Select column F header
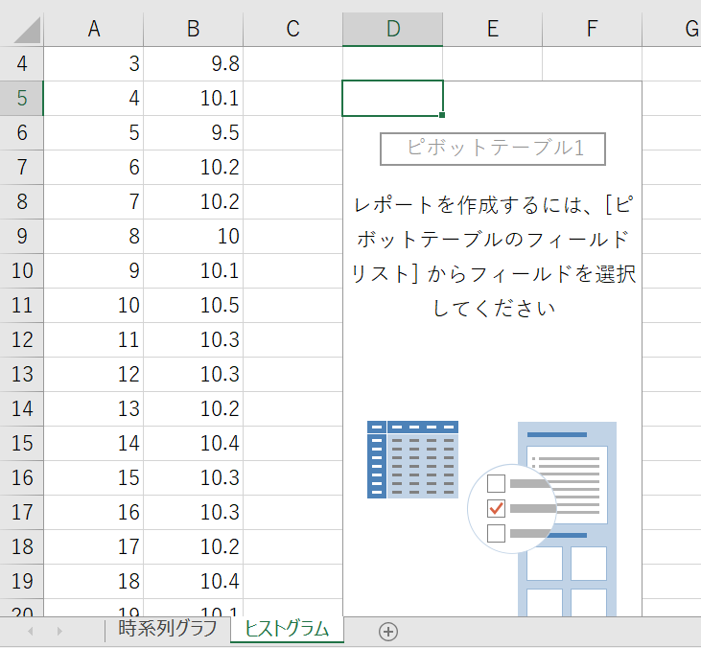The width and height of the screenshot is (701, 648). click(x=593, y=29)
